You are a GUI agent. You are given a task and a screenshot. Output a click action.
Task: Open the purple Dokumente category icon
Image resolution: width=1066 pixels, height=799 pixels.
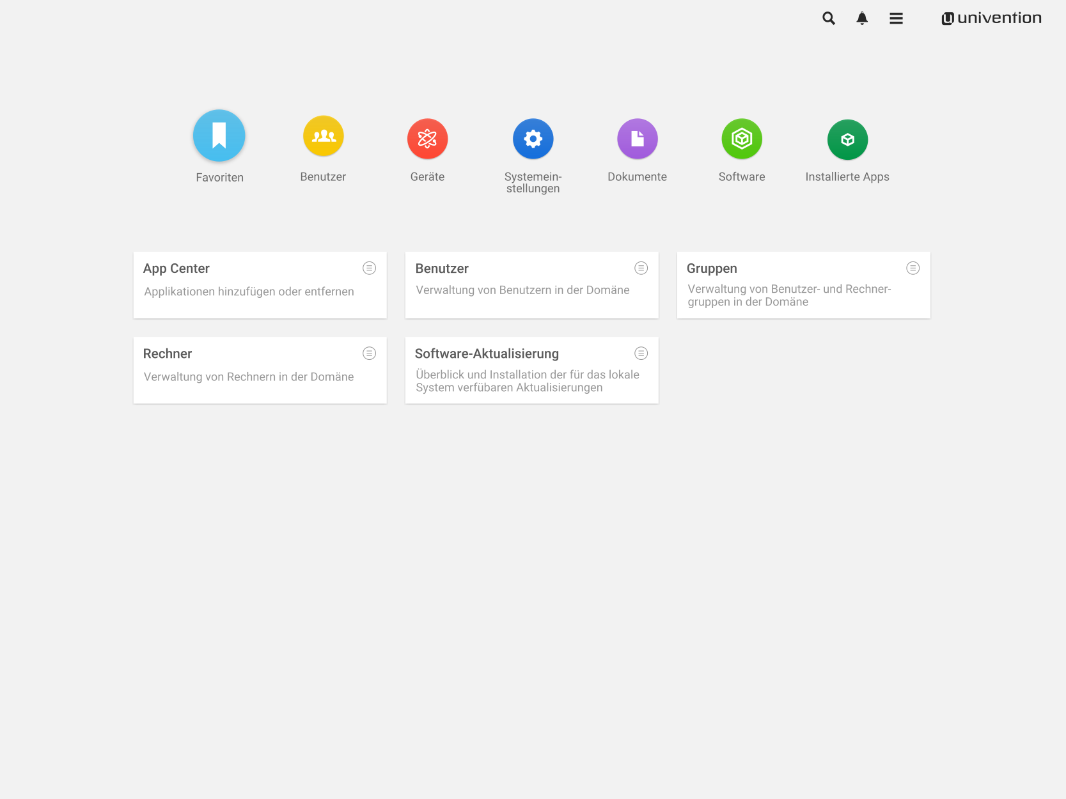click(x=637, y=139)
